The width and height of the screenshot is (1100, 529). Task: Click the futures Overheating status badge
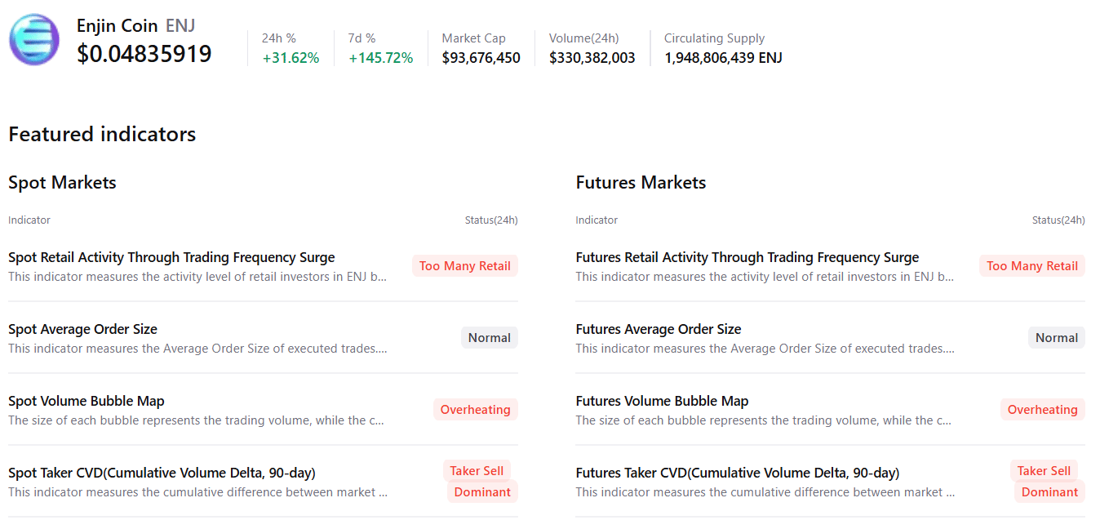pyautogui.click(x=1042, y=410)
